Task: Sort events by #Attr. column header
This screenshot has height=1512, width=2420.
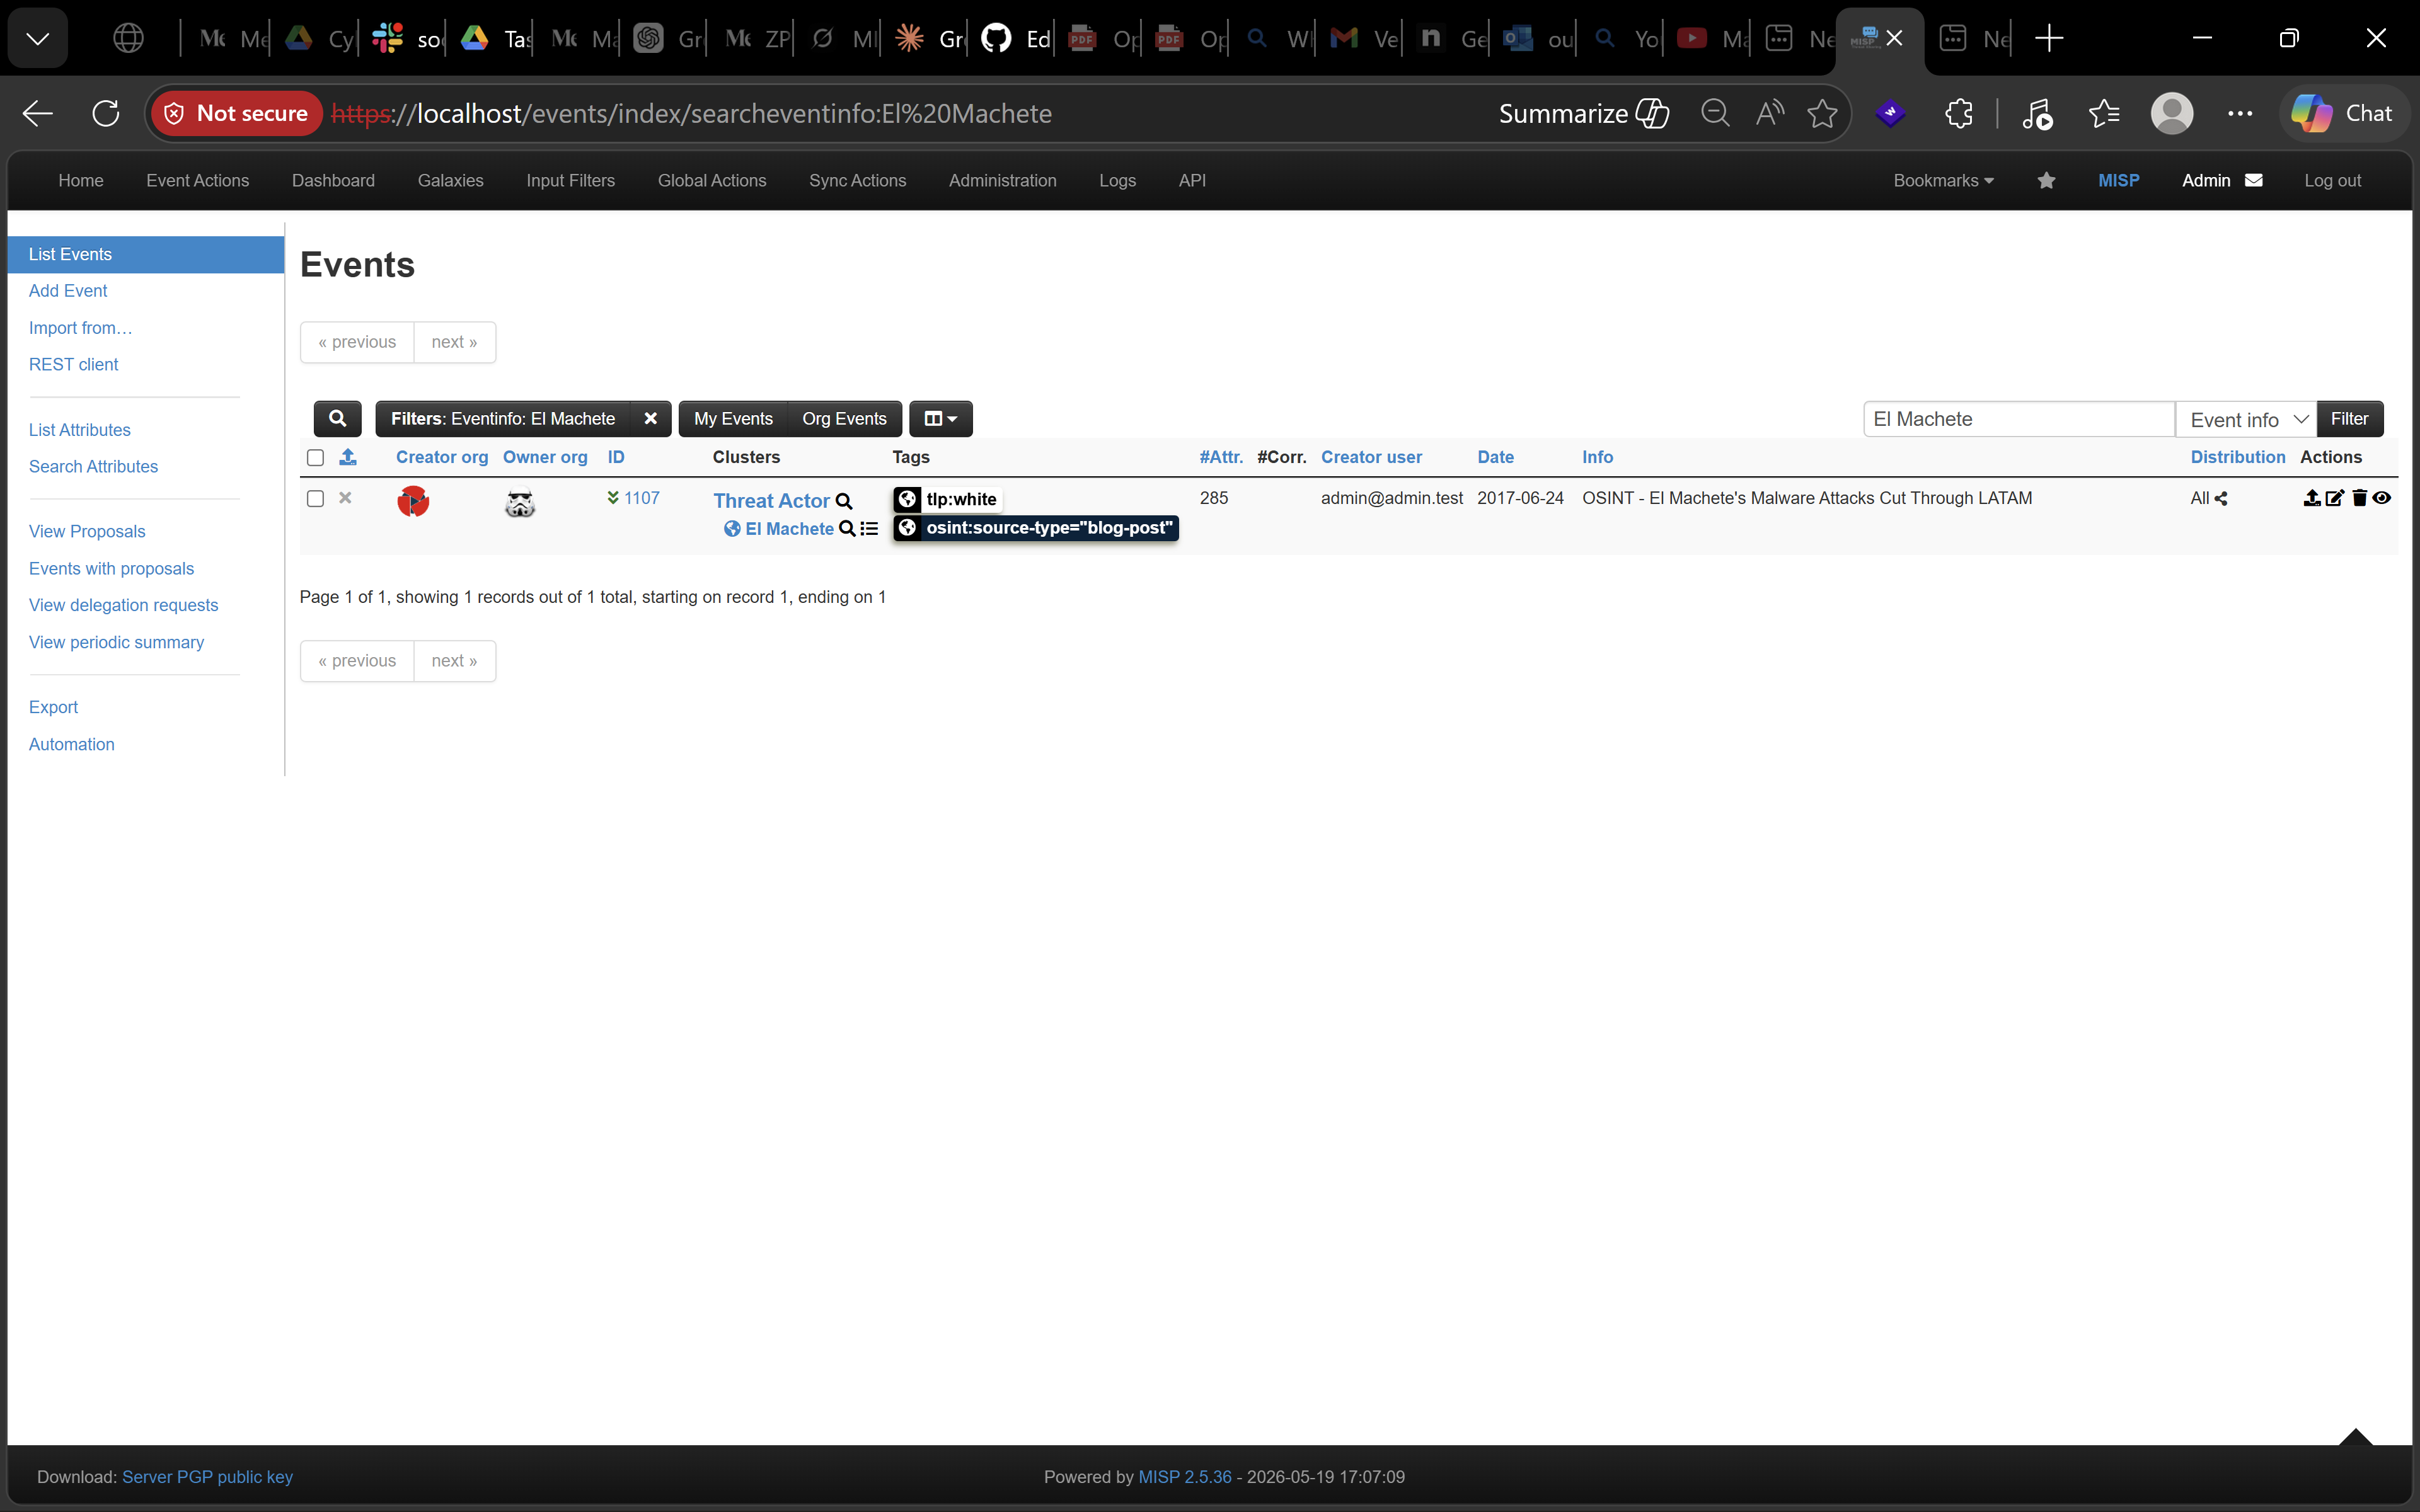Action: (x=1221, y=457)
